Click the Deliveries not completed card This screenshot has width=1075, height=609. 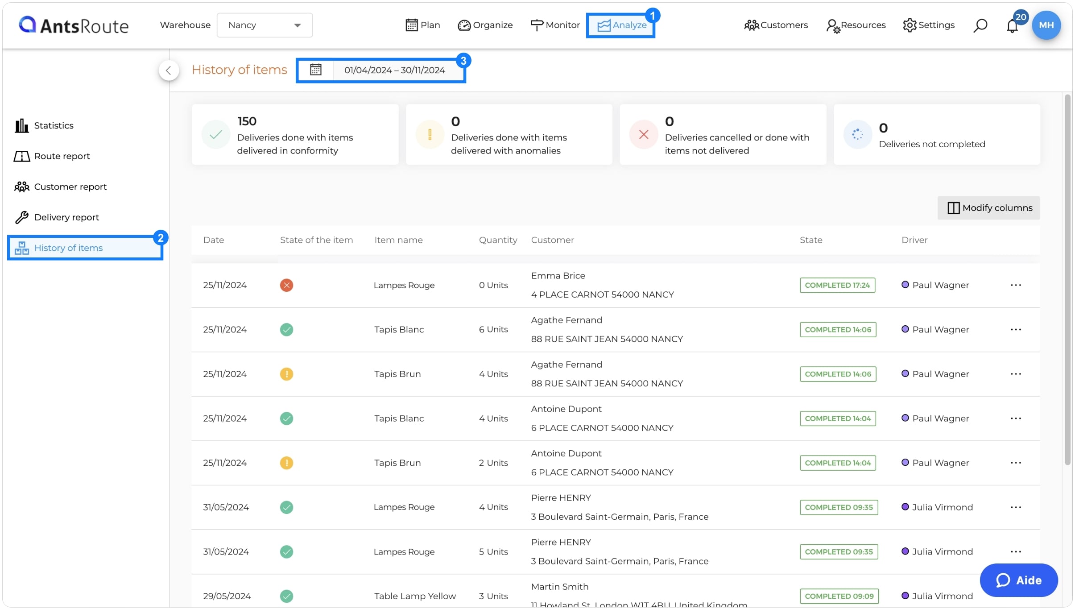tap(937, 134)
